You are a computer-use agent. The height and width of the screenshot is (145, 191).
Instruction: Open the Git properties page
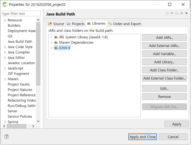coord(10,36)
